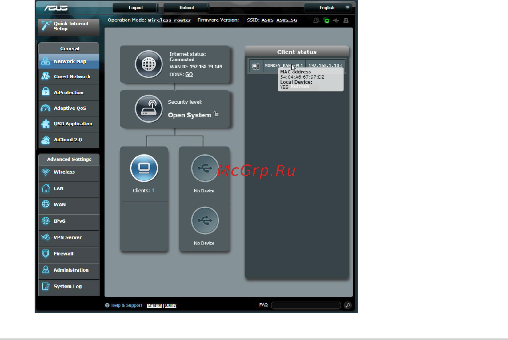The height and width of the screenshot is (340, 508).
Task: Click the ASUS SSID link
Action: [x=267, y=20]
